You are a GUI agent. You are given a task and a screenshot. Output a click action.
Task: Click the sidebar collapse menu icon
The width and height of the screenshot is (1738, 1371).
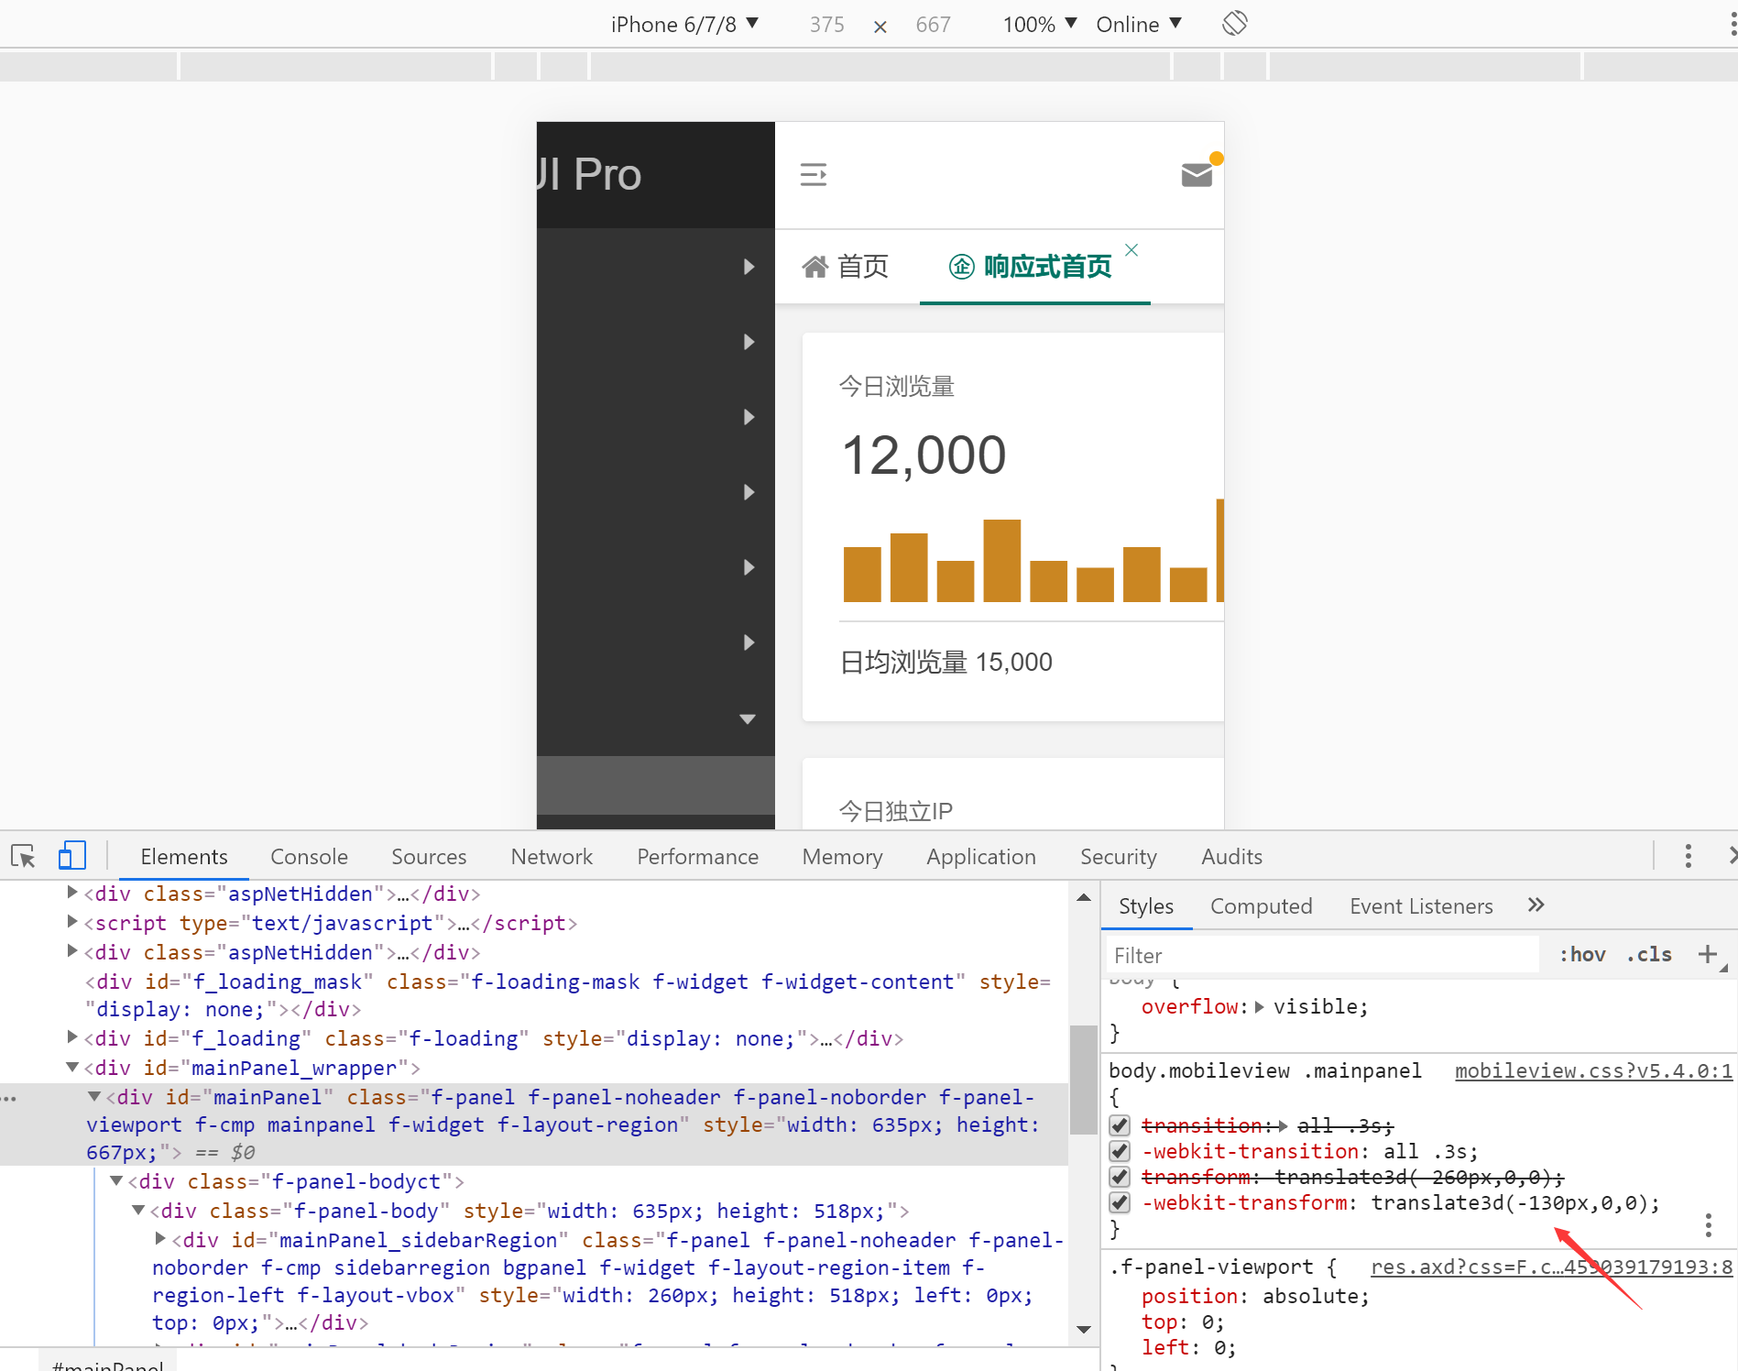coord(814,174)
